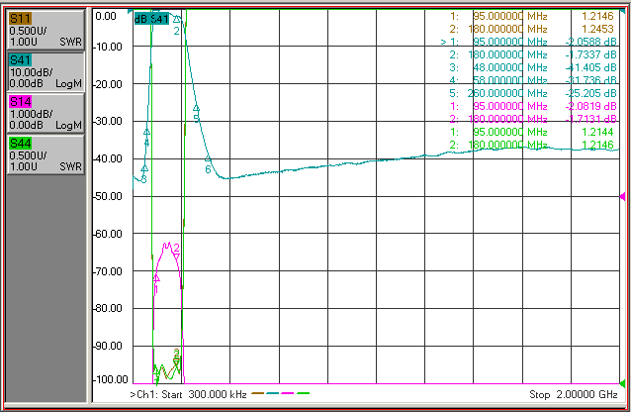Click S41 marker 2 readout -1.7337 dB
This screenshot has width=631, height=412.
[590, 54]
